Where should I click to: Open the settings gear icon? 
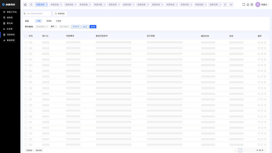click(x=252, y=5)
